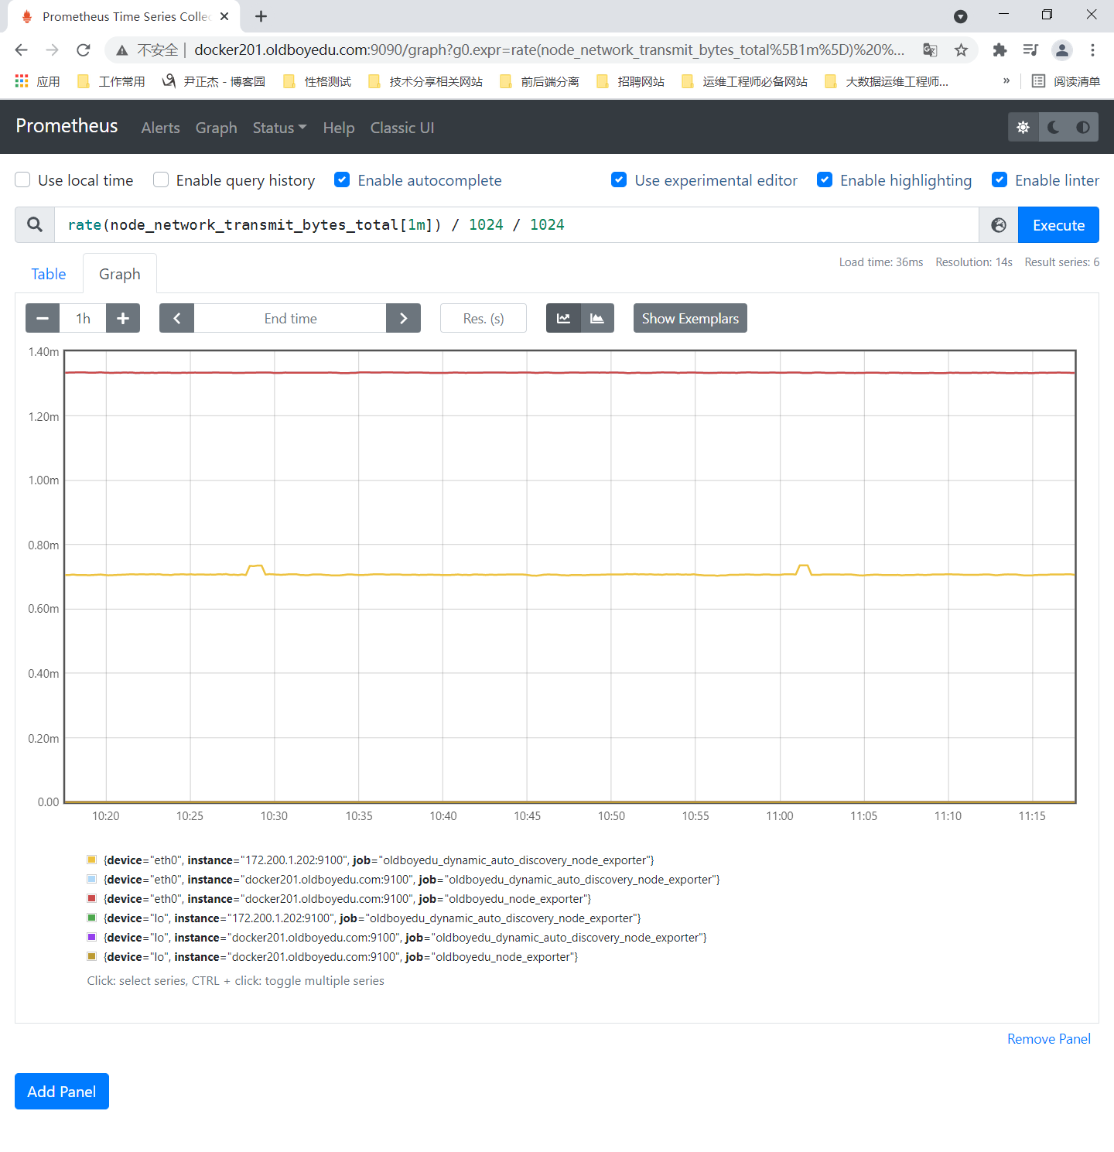Expand the Status dropdown menu
1114x1152 pixels.
(x=279, y=128)
